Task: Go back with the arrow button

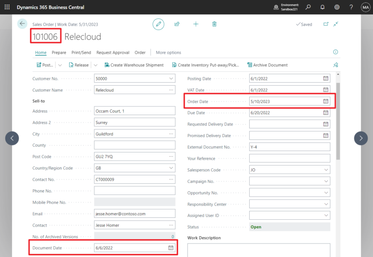Action: [x=22, y=24]
